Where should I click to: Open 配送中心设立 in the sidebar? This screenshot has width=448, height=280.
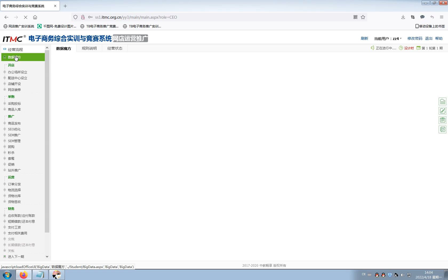pyautogui.click(x=18, y=78)
